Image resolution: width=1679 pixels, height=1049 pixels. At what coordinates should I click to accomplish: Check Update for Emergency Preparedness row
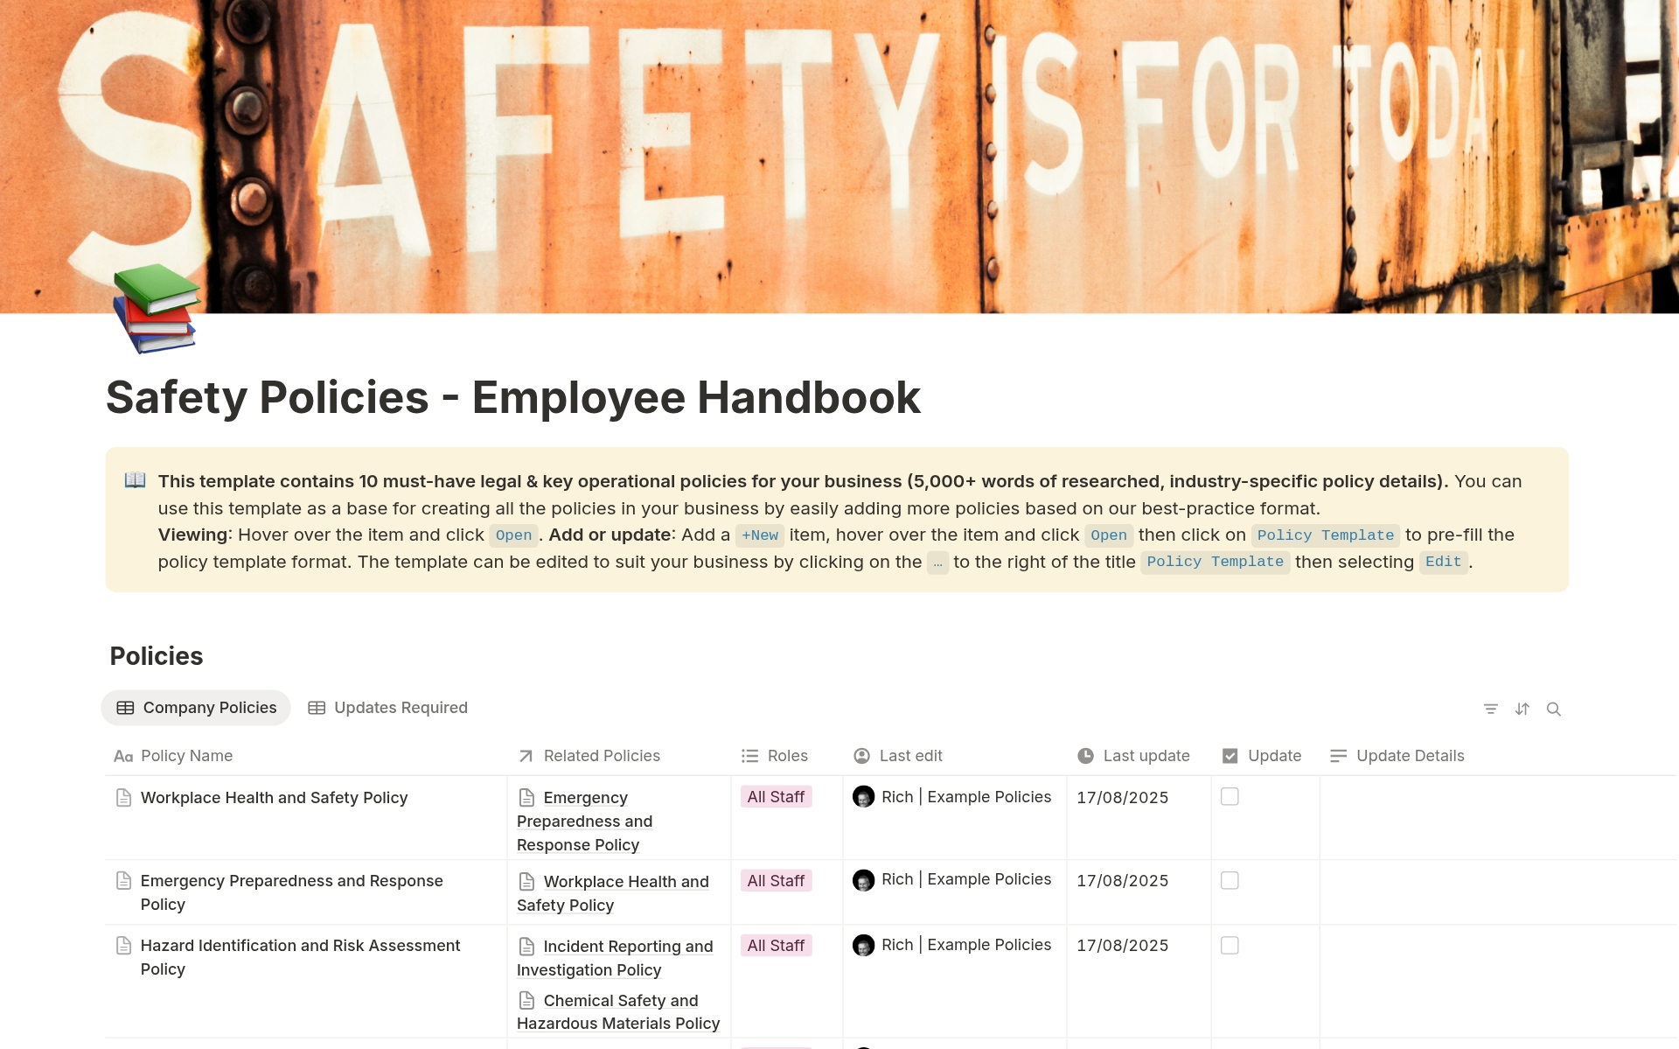pos(1230,881)
